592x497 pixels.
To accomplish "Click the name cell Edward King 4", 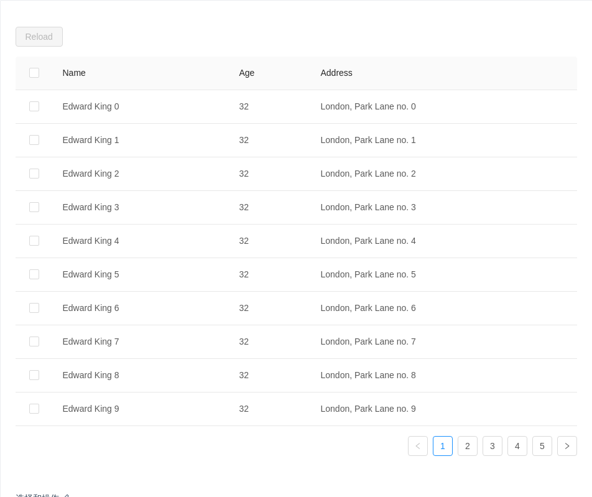I will point(91,241).
